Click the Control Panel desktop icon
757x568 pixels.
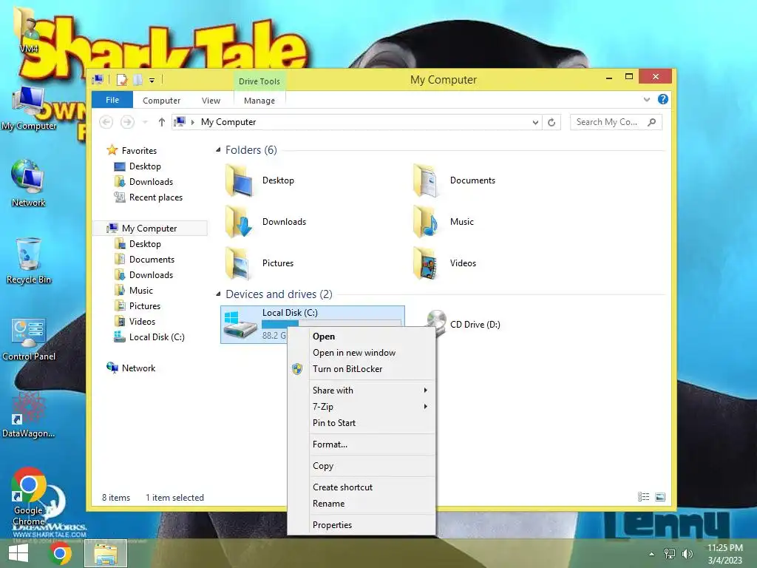point(29,339)
